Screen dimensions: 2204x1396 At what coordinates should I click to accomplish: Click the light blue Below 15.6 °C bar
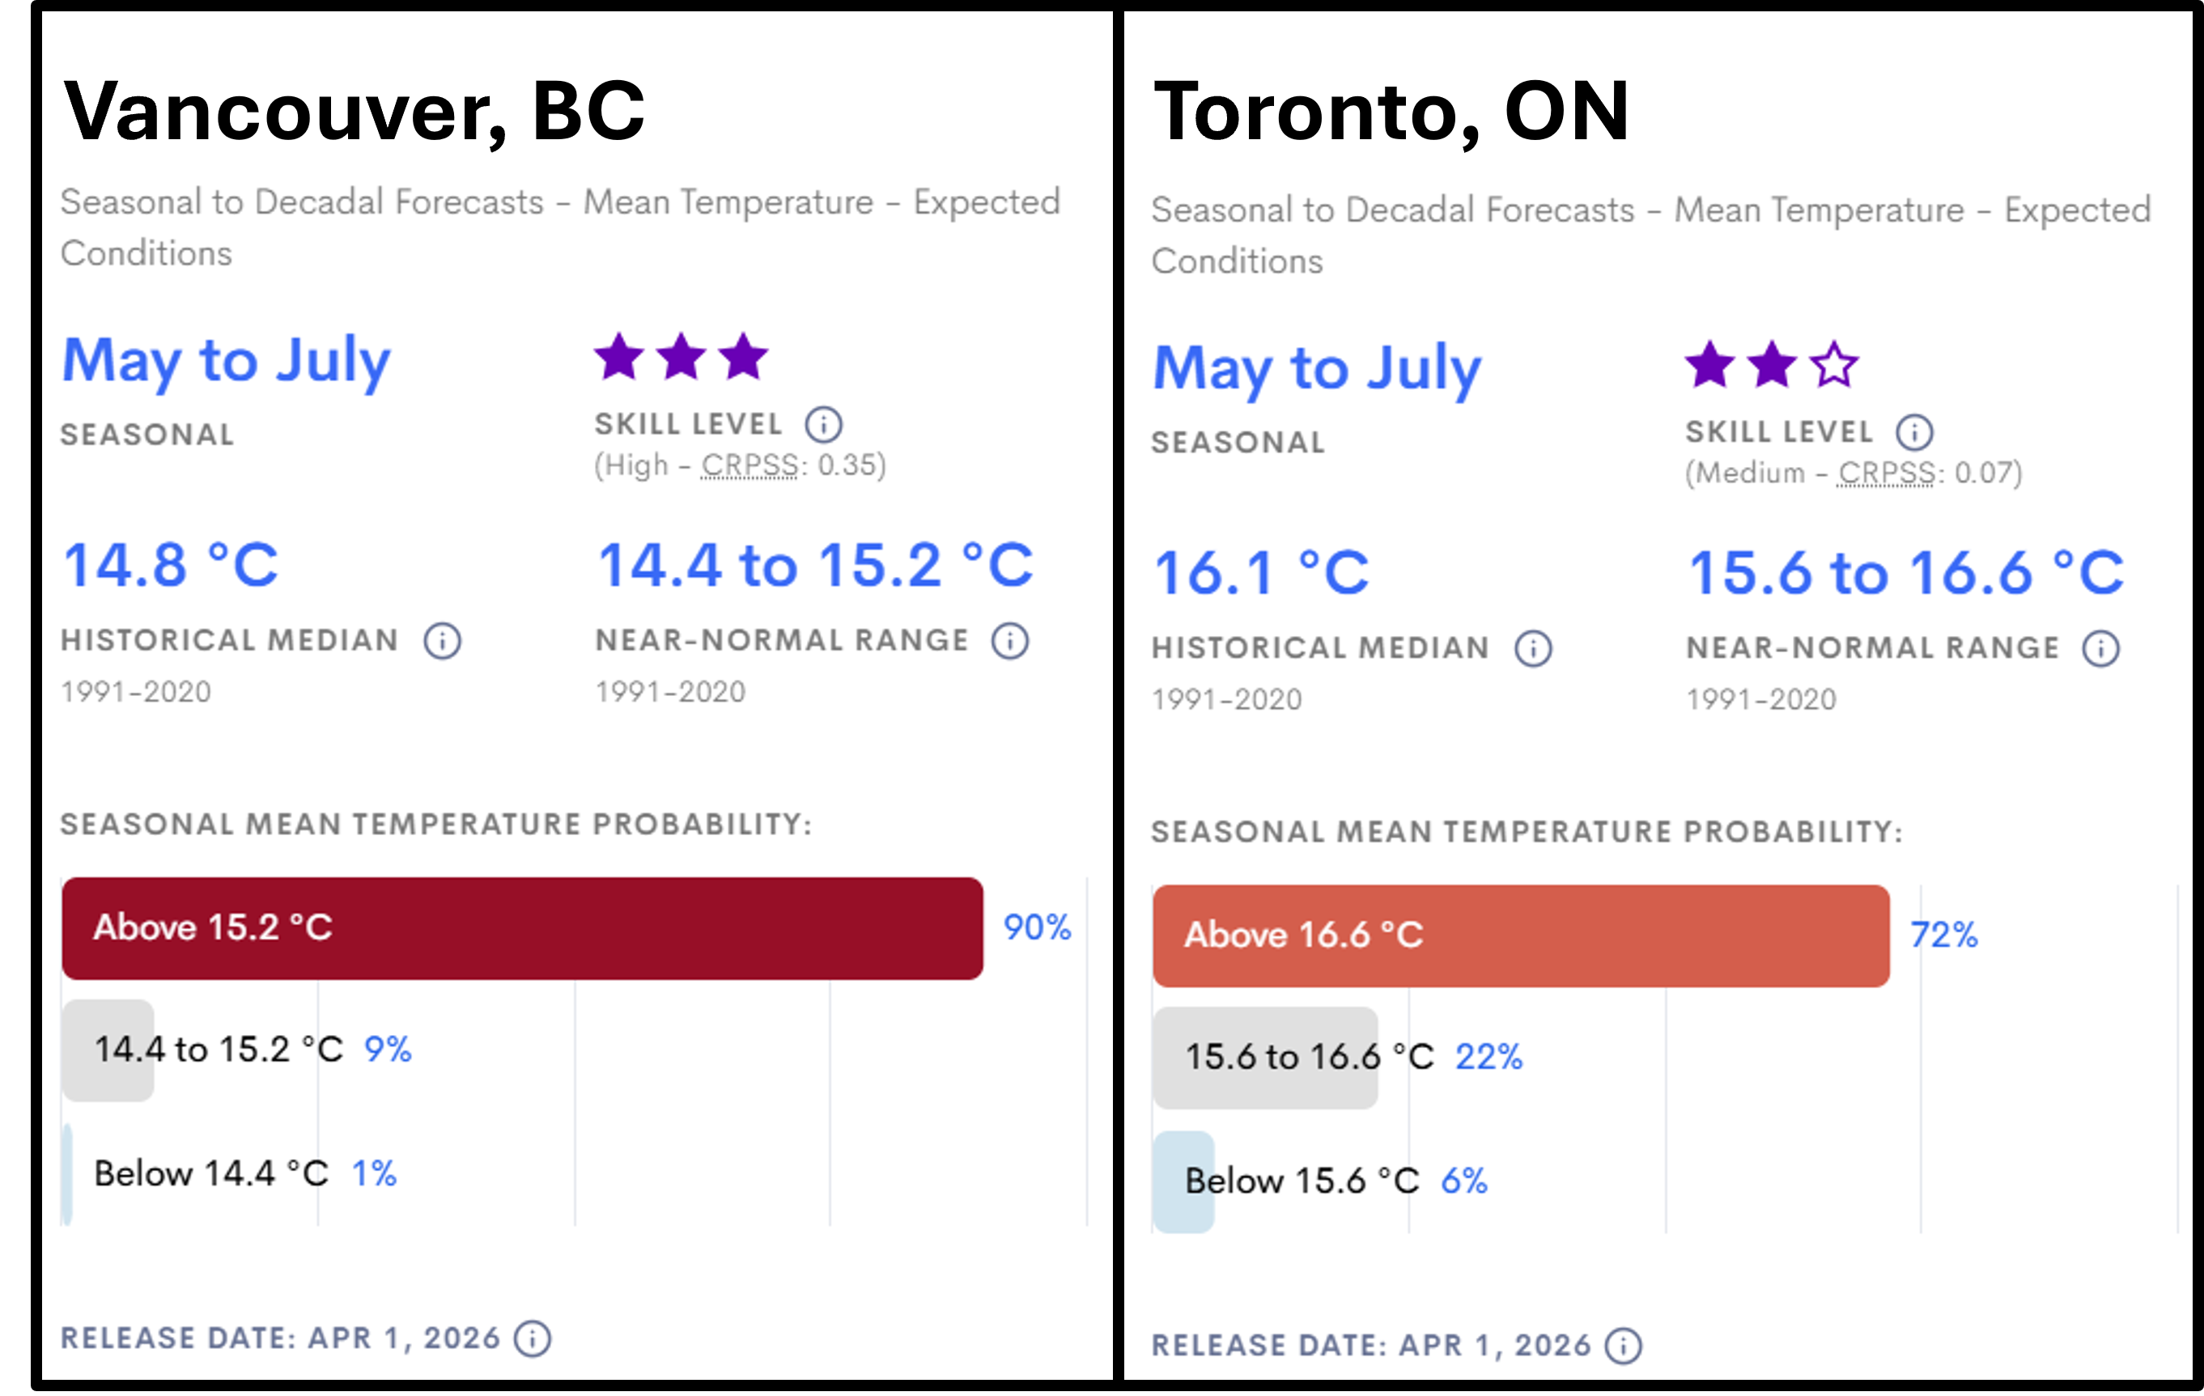pos(1183,1182)
